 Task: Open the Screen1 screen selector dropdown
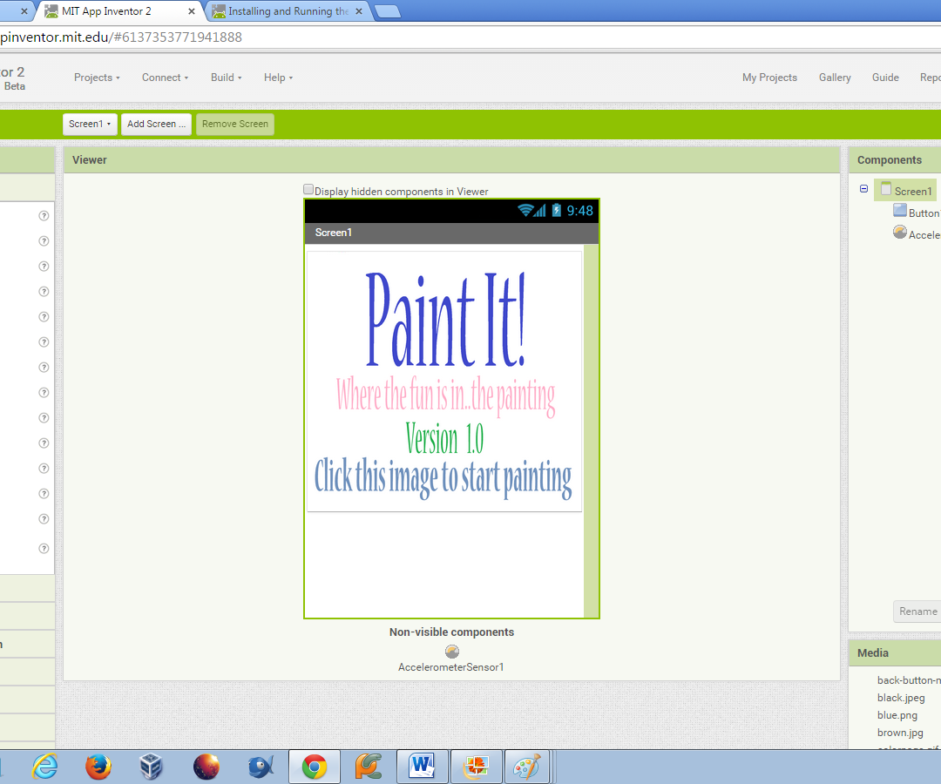pos(90,124)
